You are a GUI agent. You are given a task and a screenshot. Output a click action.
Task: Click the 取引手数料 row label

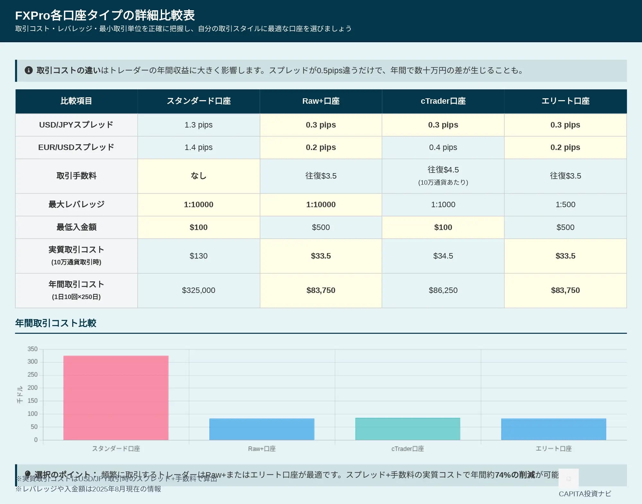point(76,176)
